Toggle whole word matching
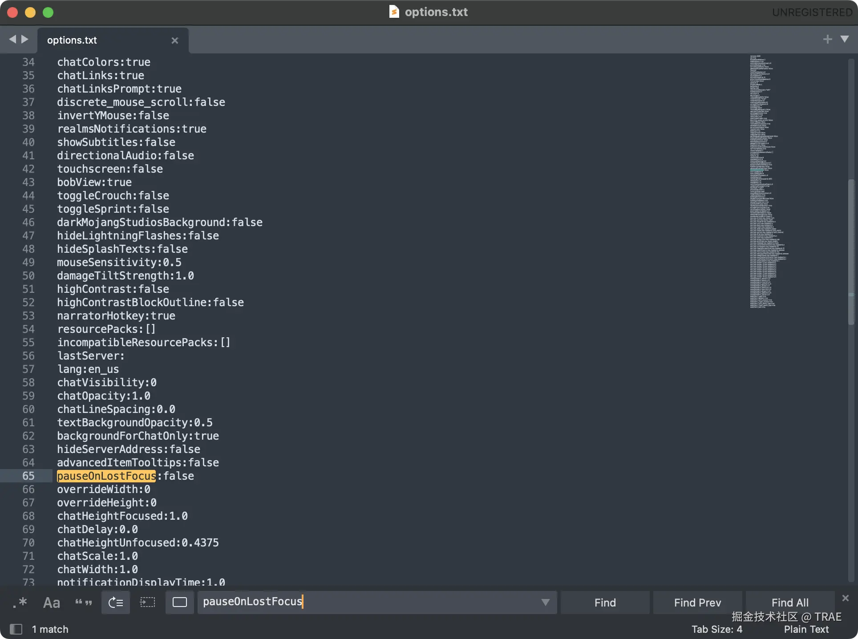Image resolution: width=858 pixels, height=639 pixels. pyautogui.click(x=83, y=603)
